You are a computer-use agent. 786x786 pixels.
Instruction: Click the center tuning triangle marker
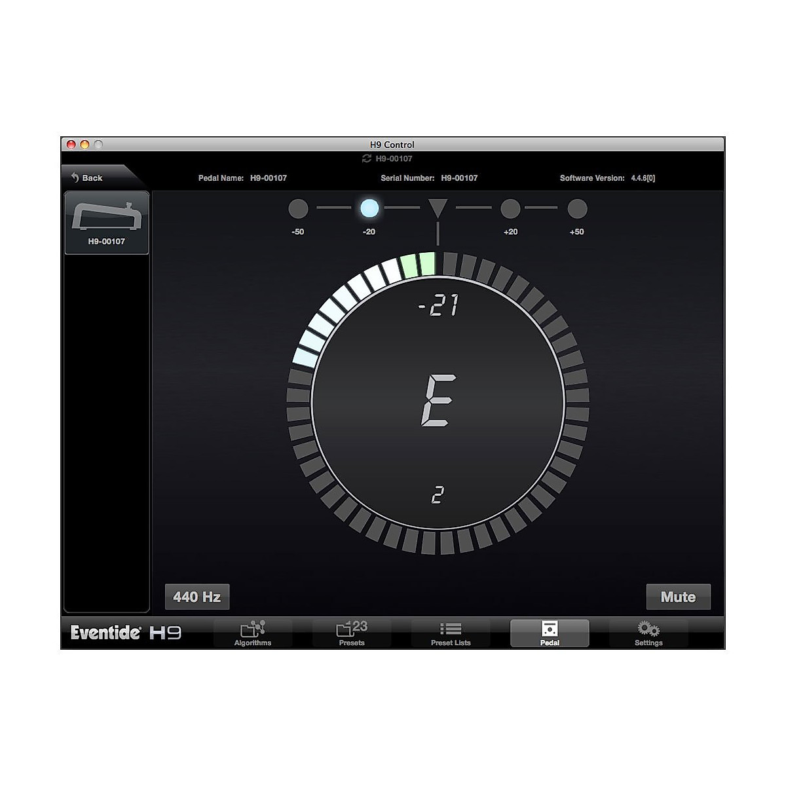[438, 209]
